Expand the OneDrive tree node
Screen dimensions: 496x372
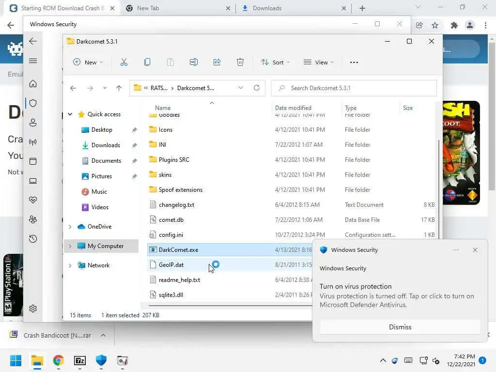coord(70,227)
